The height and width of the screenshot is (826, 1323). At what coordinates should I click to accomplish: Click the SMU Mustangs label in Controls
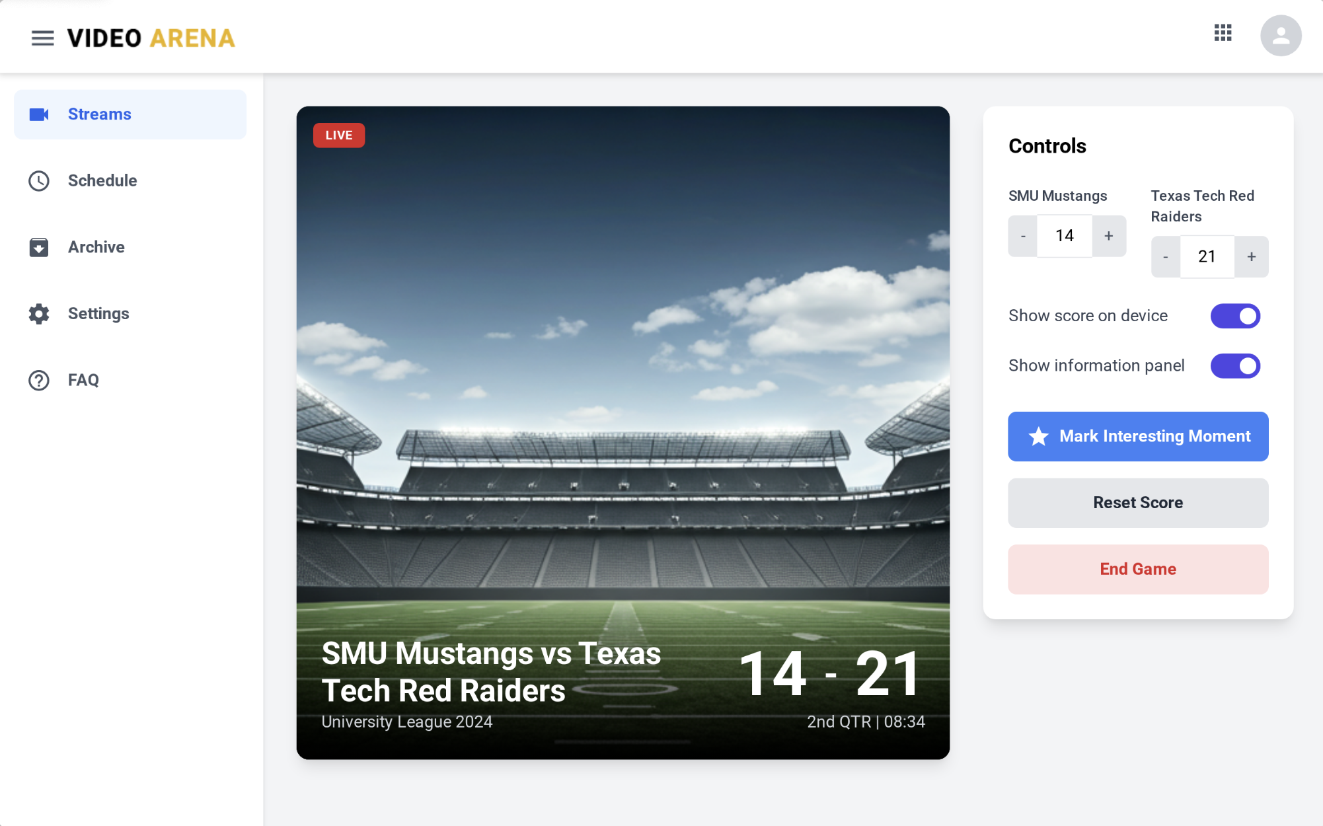pyautogui.click(x=1058, y=196)
